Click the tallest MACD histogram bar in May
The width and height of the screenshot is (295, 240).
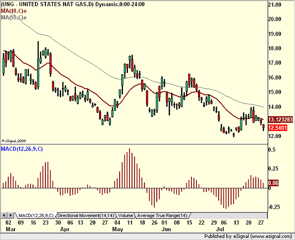coord(129,168)
